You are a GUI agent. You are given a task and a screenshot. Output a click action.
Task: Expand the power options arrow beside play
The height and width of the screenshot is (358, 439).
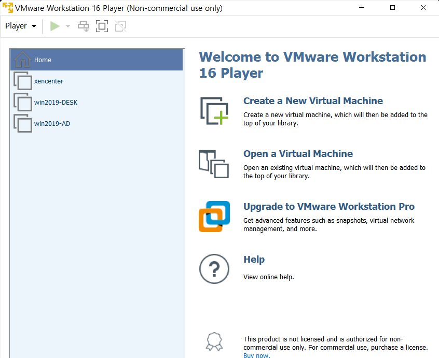[x=68, y=26]
